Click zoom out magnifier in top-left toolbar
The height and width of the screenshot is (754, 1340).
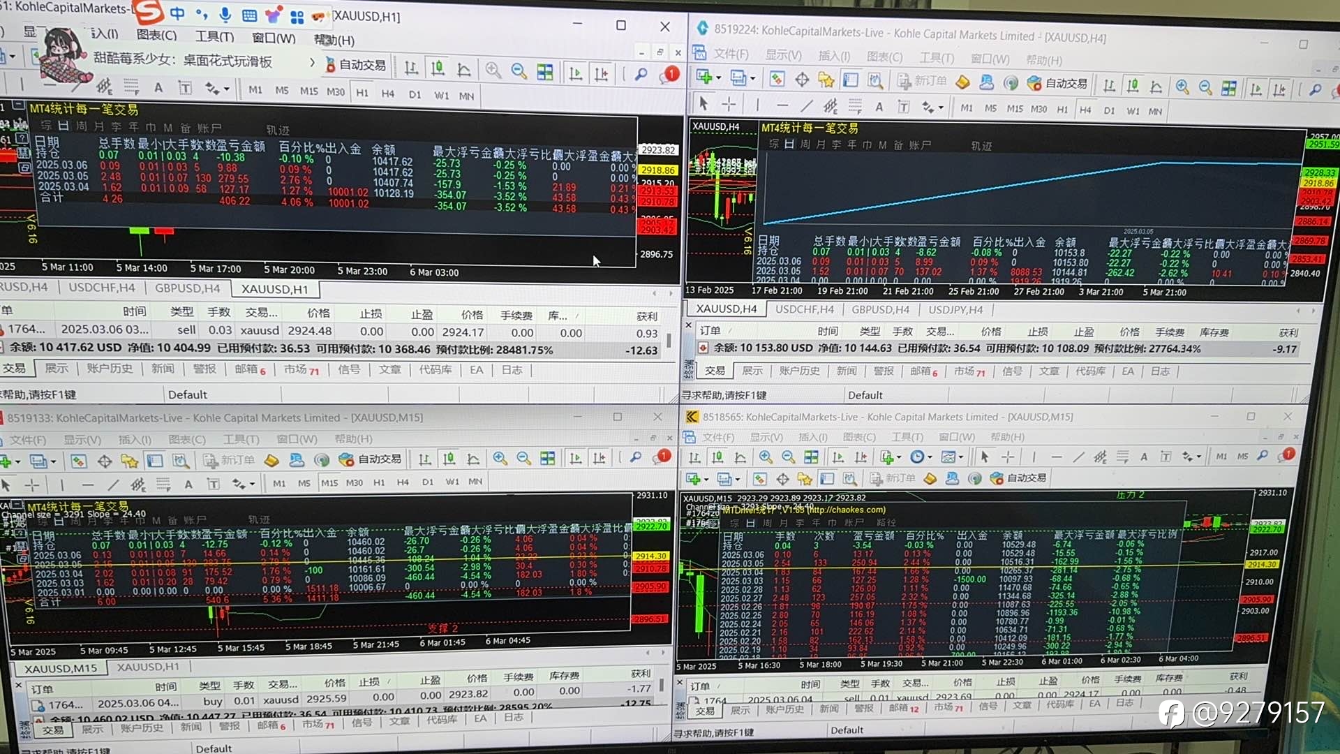[519, 71]
